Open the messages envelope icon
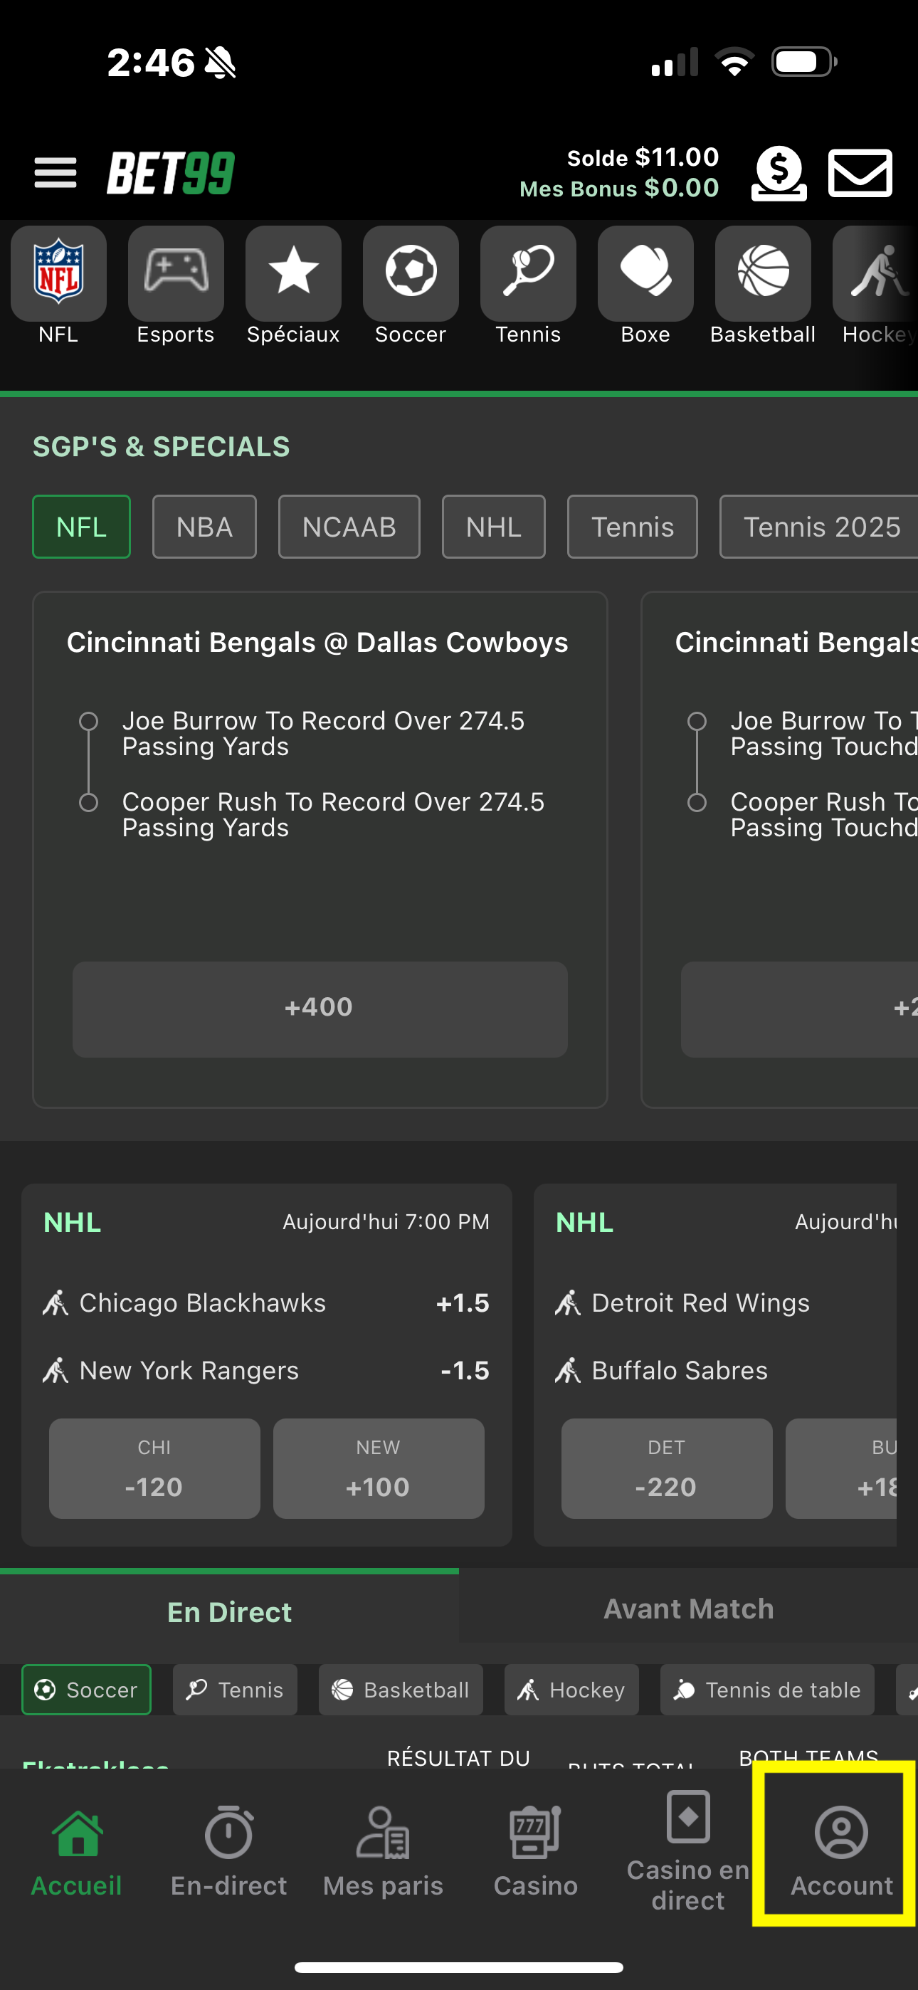The width and height of the screenshot is (918, 1990). tap(859, 172)
